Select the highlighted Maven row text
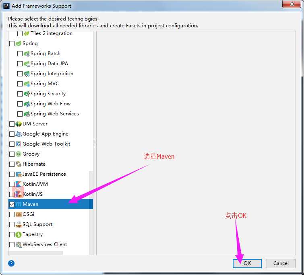 coord(31,204)
